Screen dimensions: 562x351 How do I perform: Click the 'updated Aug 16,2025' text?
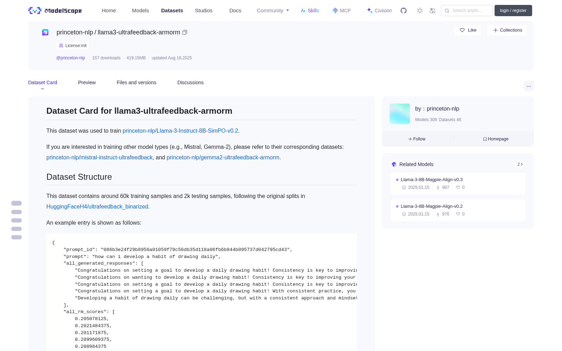(x=172, y=58)
